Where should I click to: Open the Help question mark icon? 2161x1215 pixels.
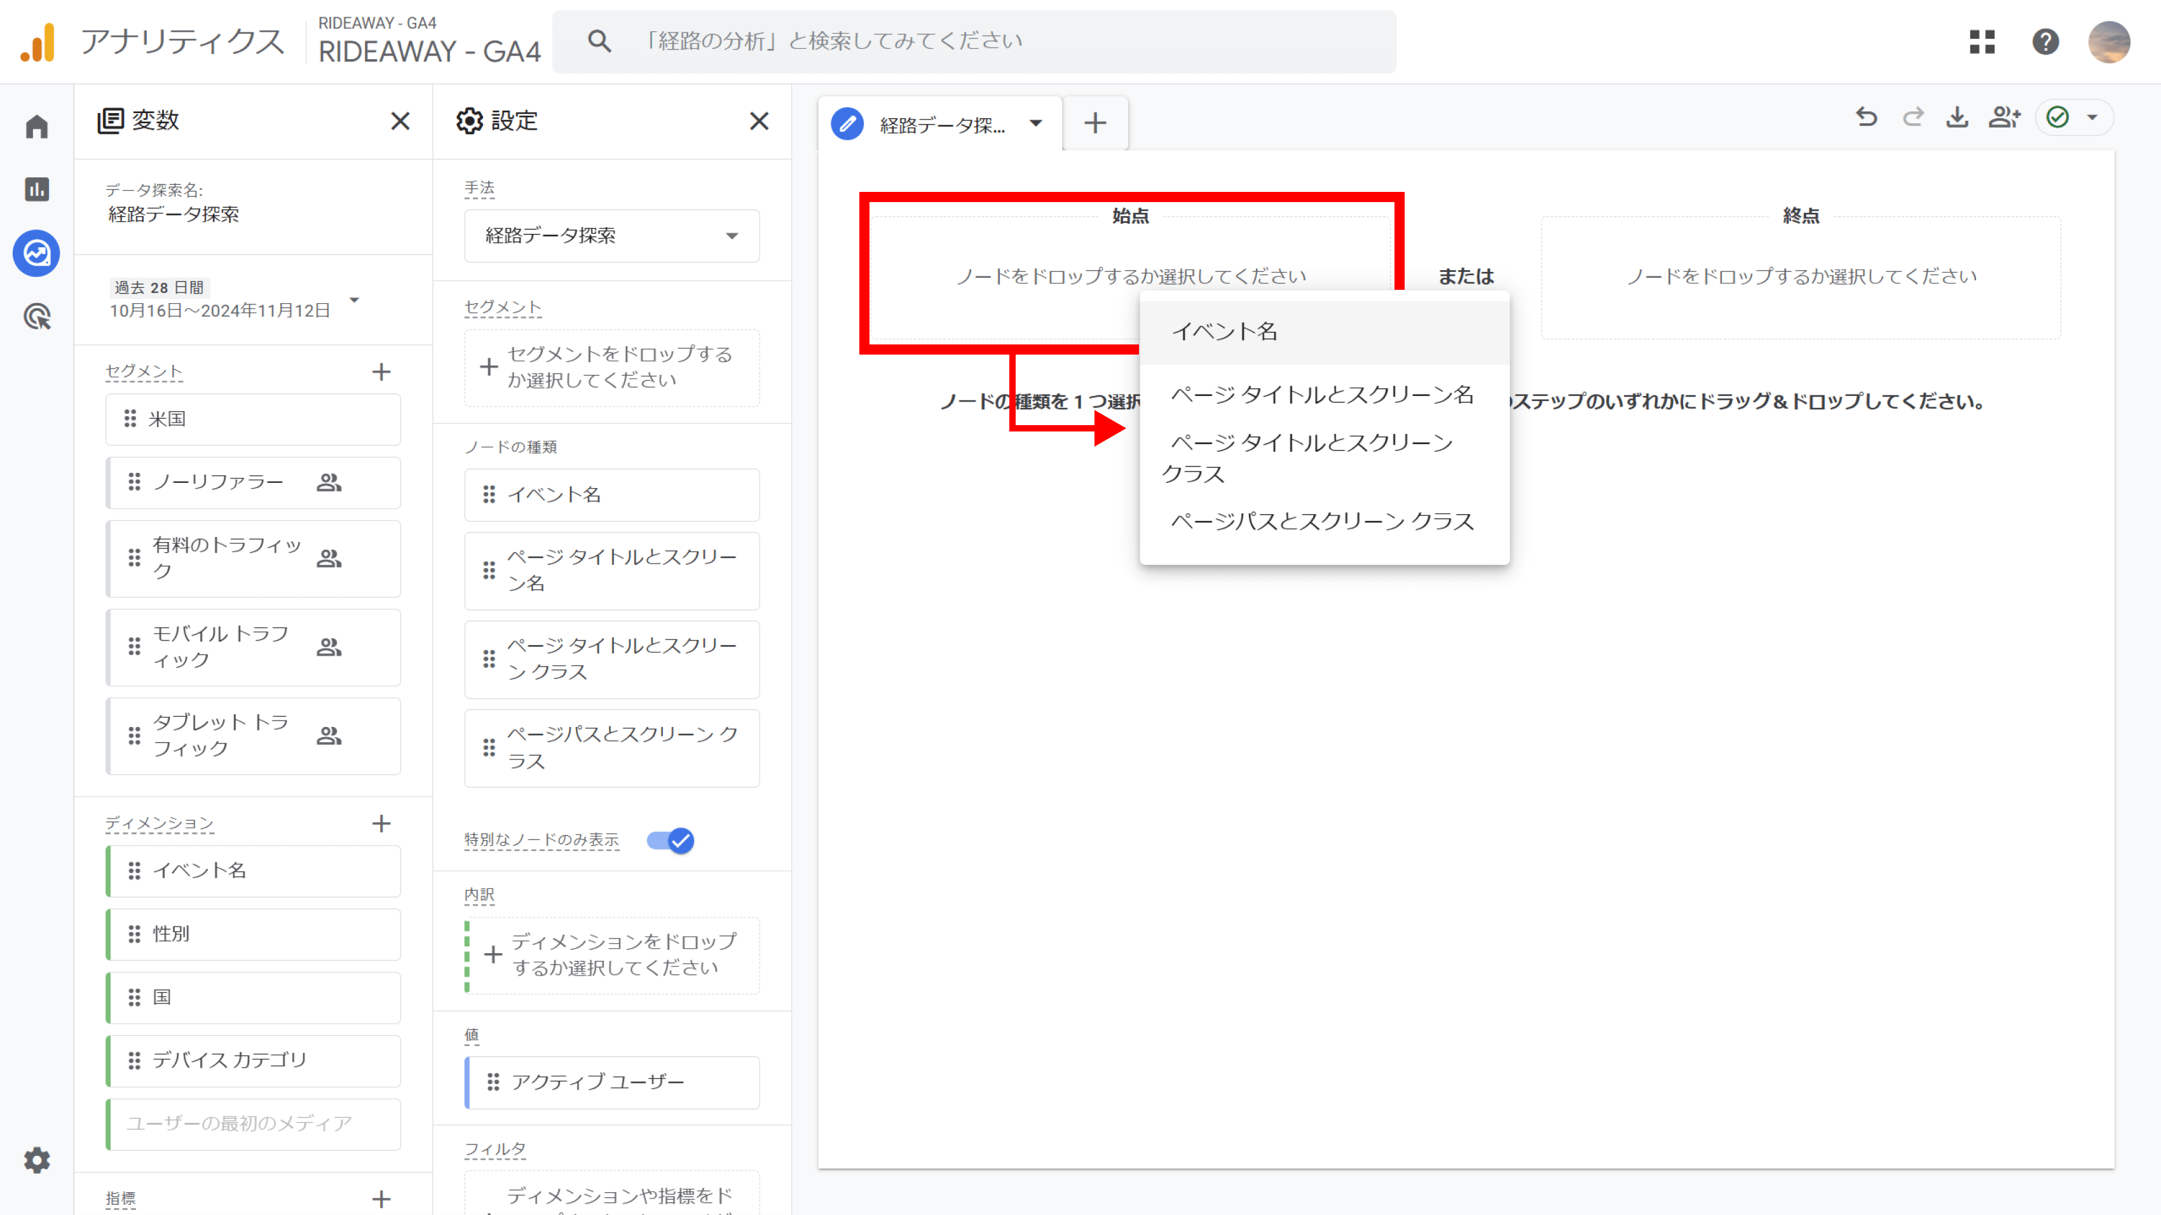coord(2046,42)
